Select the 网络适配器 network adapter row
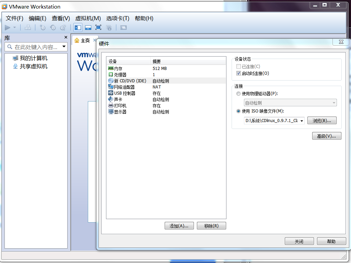 (x=166, y=87)
